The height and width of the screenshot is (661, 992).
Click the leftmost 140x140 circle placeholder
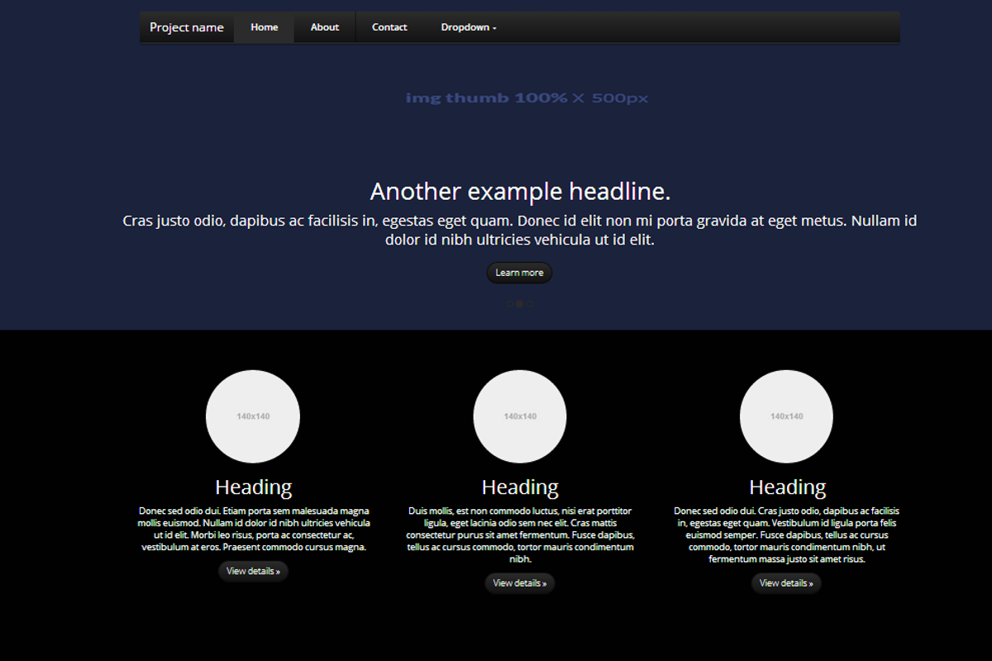tap(253, 416)
